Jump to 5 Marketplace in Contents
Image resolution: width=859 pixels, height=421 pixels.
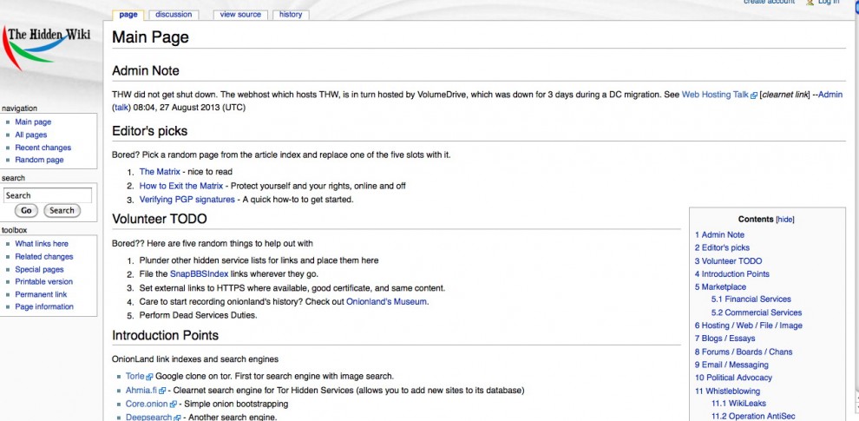(x=720, y=286)
